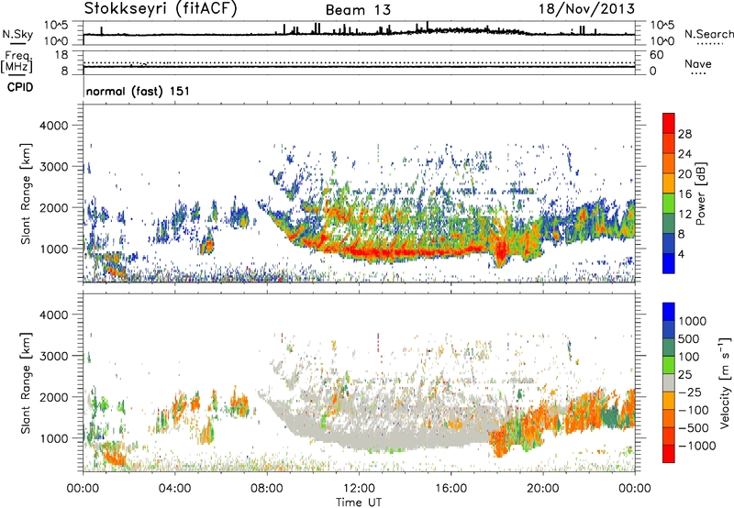Click the bright blue bottom Power color segment
734x508 pixels.
[x=669, y=263]
